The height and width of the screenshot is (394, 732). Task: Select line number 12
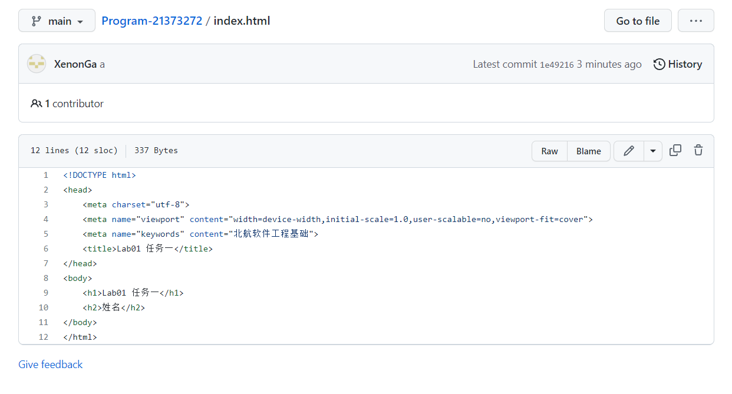point(44,337)
